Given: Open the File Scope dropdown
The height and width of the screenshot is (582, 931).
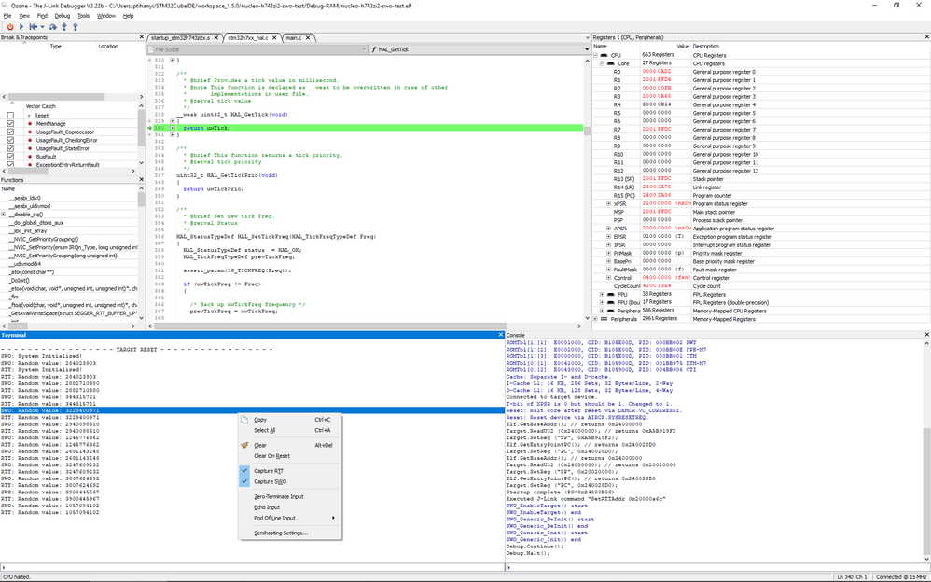Looking at the screenshot, I should click(x=364, y=49).
